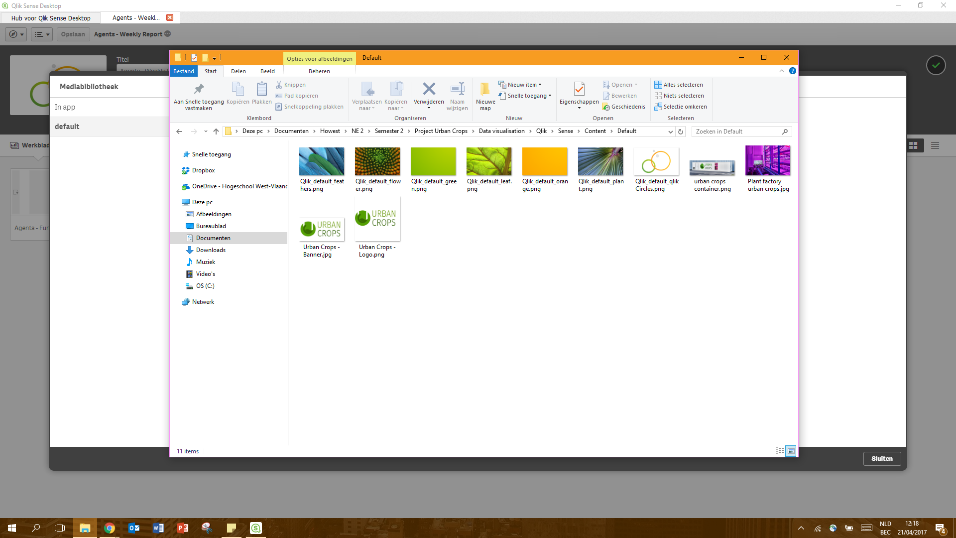Click the refresh icon beside address bar
This screenshot has height=538, width=956.
(681, 132)
